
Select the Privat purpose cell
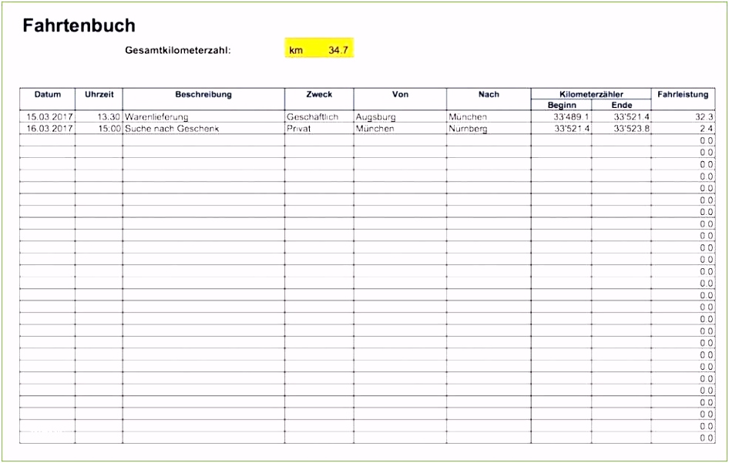319,129
